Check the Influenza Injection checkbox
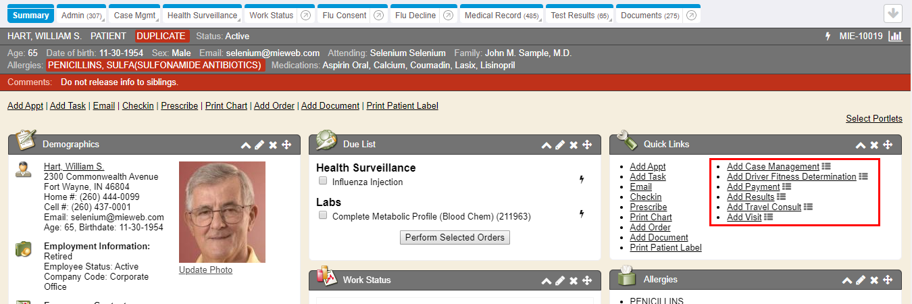Viewport: 912px width, 304px height. 323,181
